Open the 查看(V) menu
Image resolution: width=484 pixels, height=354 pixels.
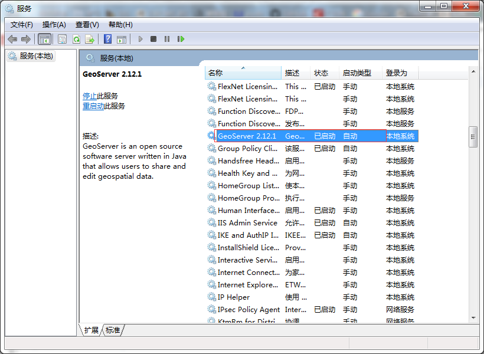click(87, 25)
